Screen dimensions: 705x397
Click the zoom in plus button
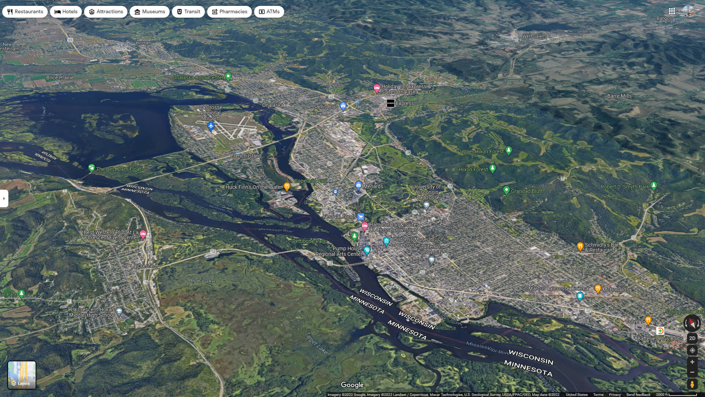pos(692,362)
